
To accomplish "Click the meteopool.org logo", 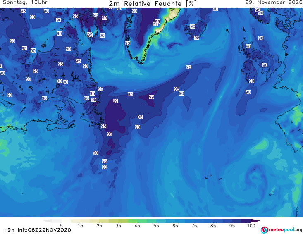I will (x=282, y=230).
